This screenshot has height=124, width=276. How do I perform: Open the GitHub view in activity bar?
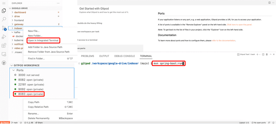[4, 63]
